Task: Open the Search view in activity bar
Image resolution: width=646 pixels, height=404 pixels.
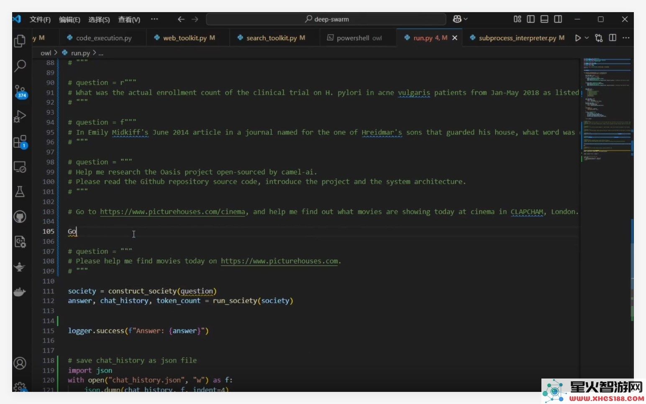Action: (20, 66)
